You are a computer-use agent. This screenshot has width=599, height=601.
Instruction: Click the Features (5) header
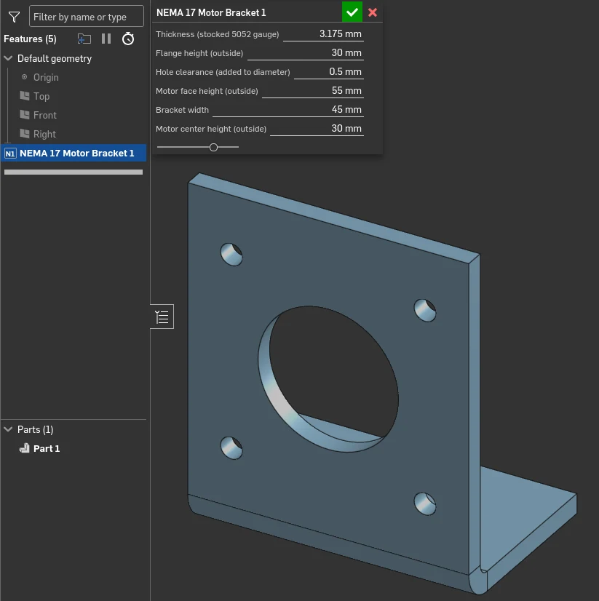(x=30, y=39)
